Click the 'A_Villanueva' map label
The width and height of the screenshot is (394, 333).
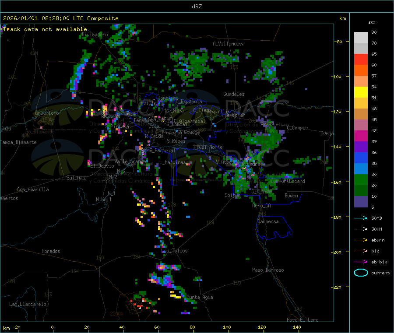[229, 44]
